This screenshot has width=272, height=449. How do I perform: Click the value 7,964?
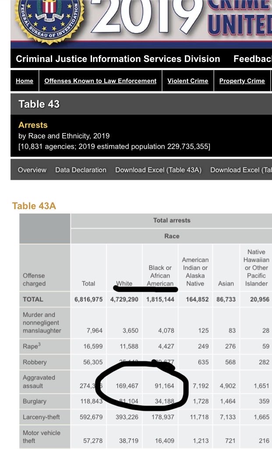click(95, 330)
